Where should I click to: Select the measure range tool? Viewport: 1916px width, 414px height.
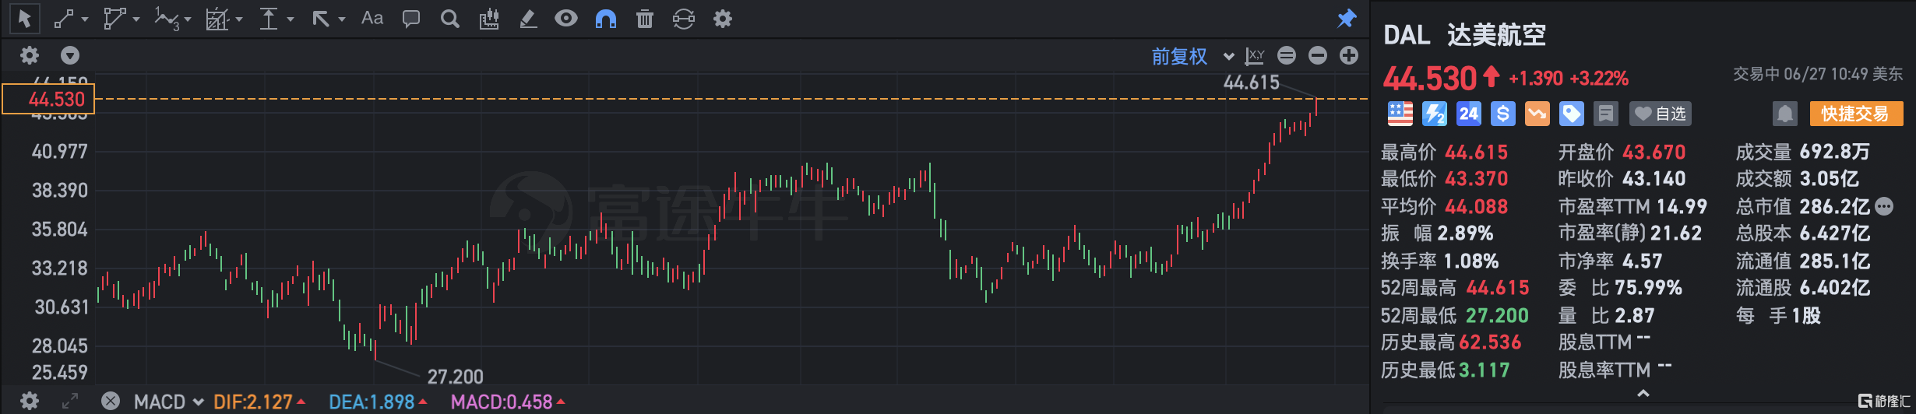click(x=269, y=19)
